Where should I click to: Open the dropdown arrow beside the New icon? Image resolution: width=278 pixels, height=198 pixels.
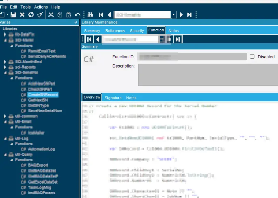7,15
